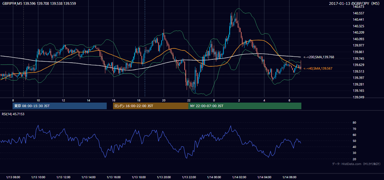
Task: Select the ロンドン 16:00-22:00 JST session bar
Action: (151, 106)
